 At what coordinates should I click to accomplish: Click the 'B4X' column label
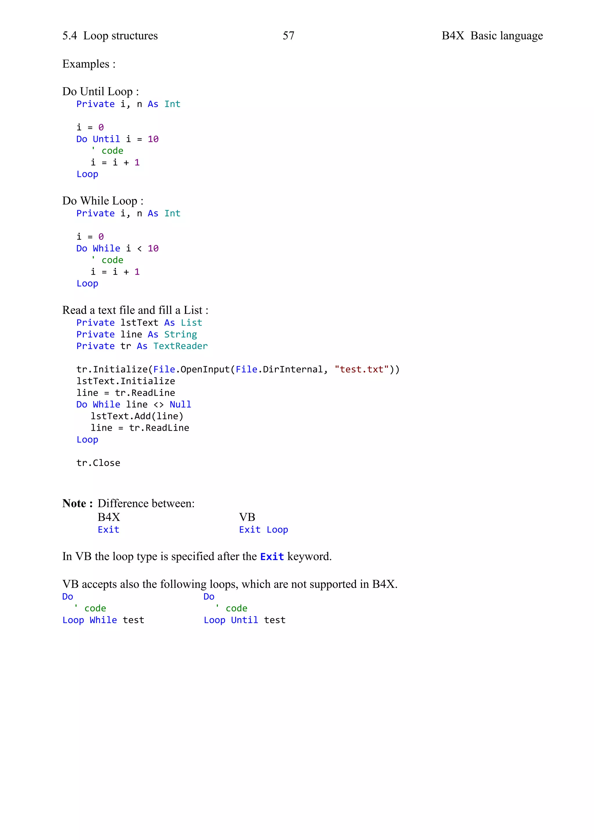[109, 517]
